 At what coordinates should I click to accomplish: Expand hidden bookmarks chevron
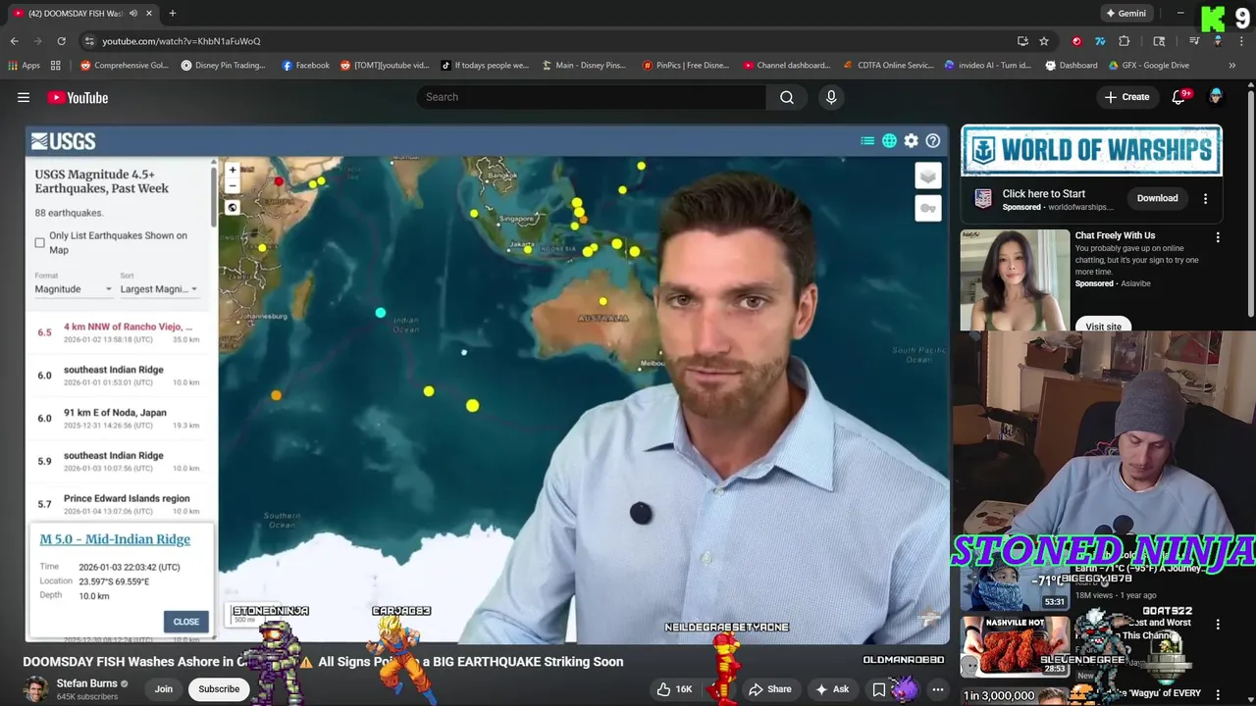click(1231, 66)
